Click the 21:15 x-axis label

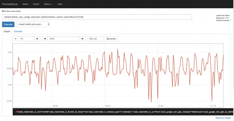tap(213, 106)
